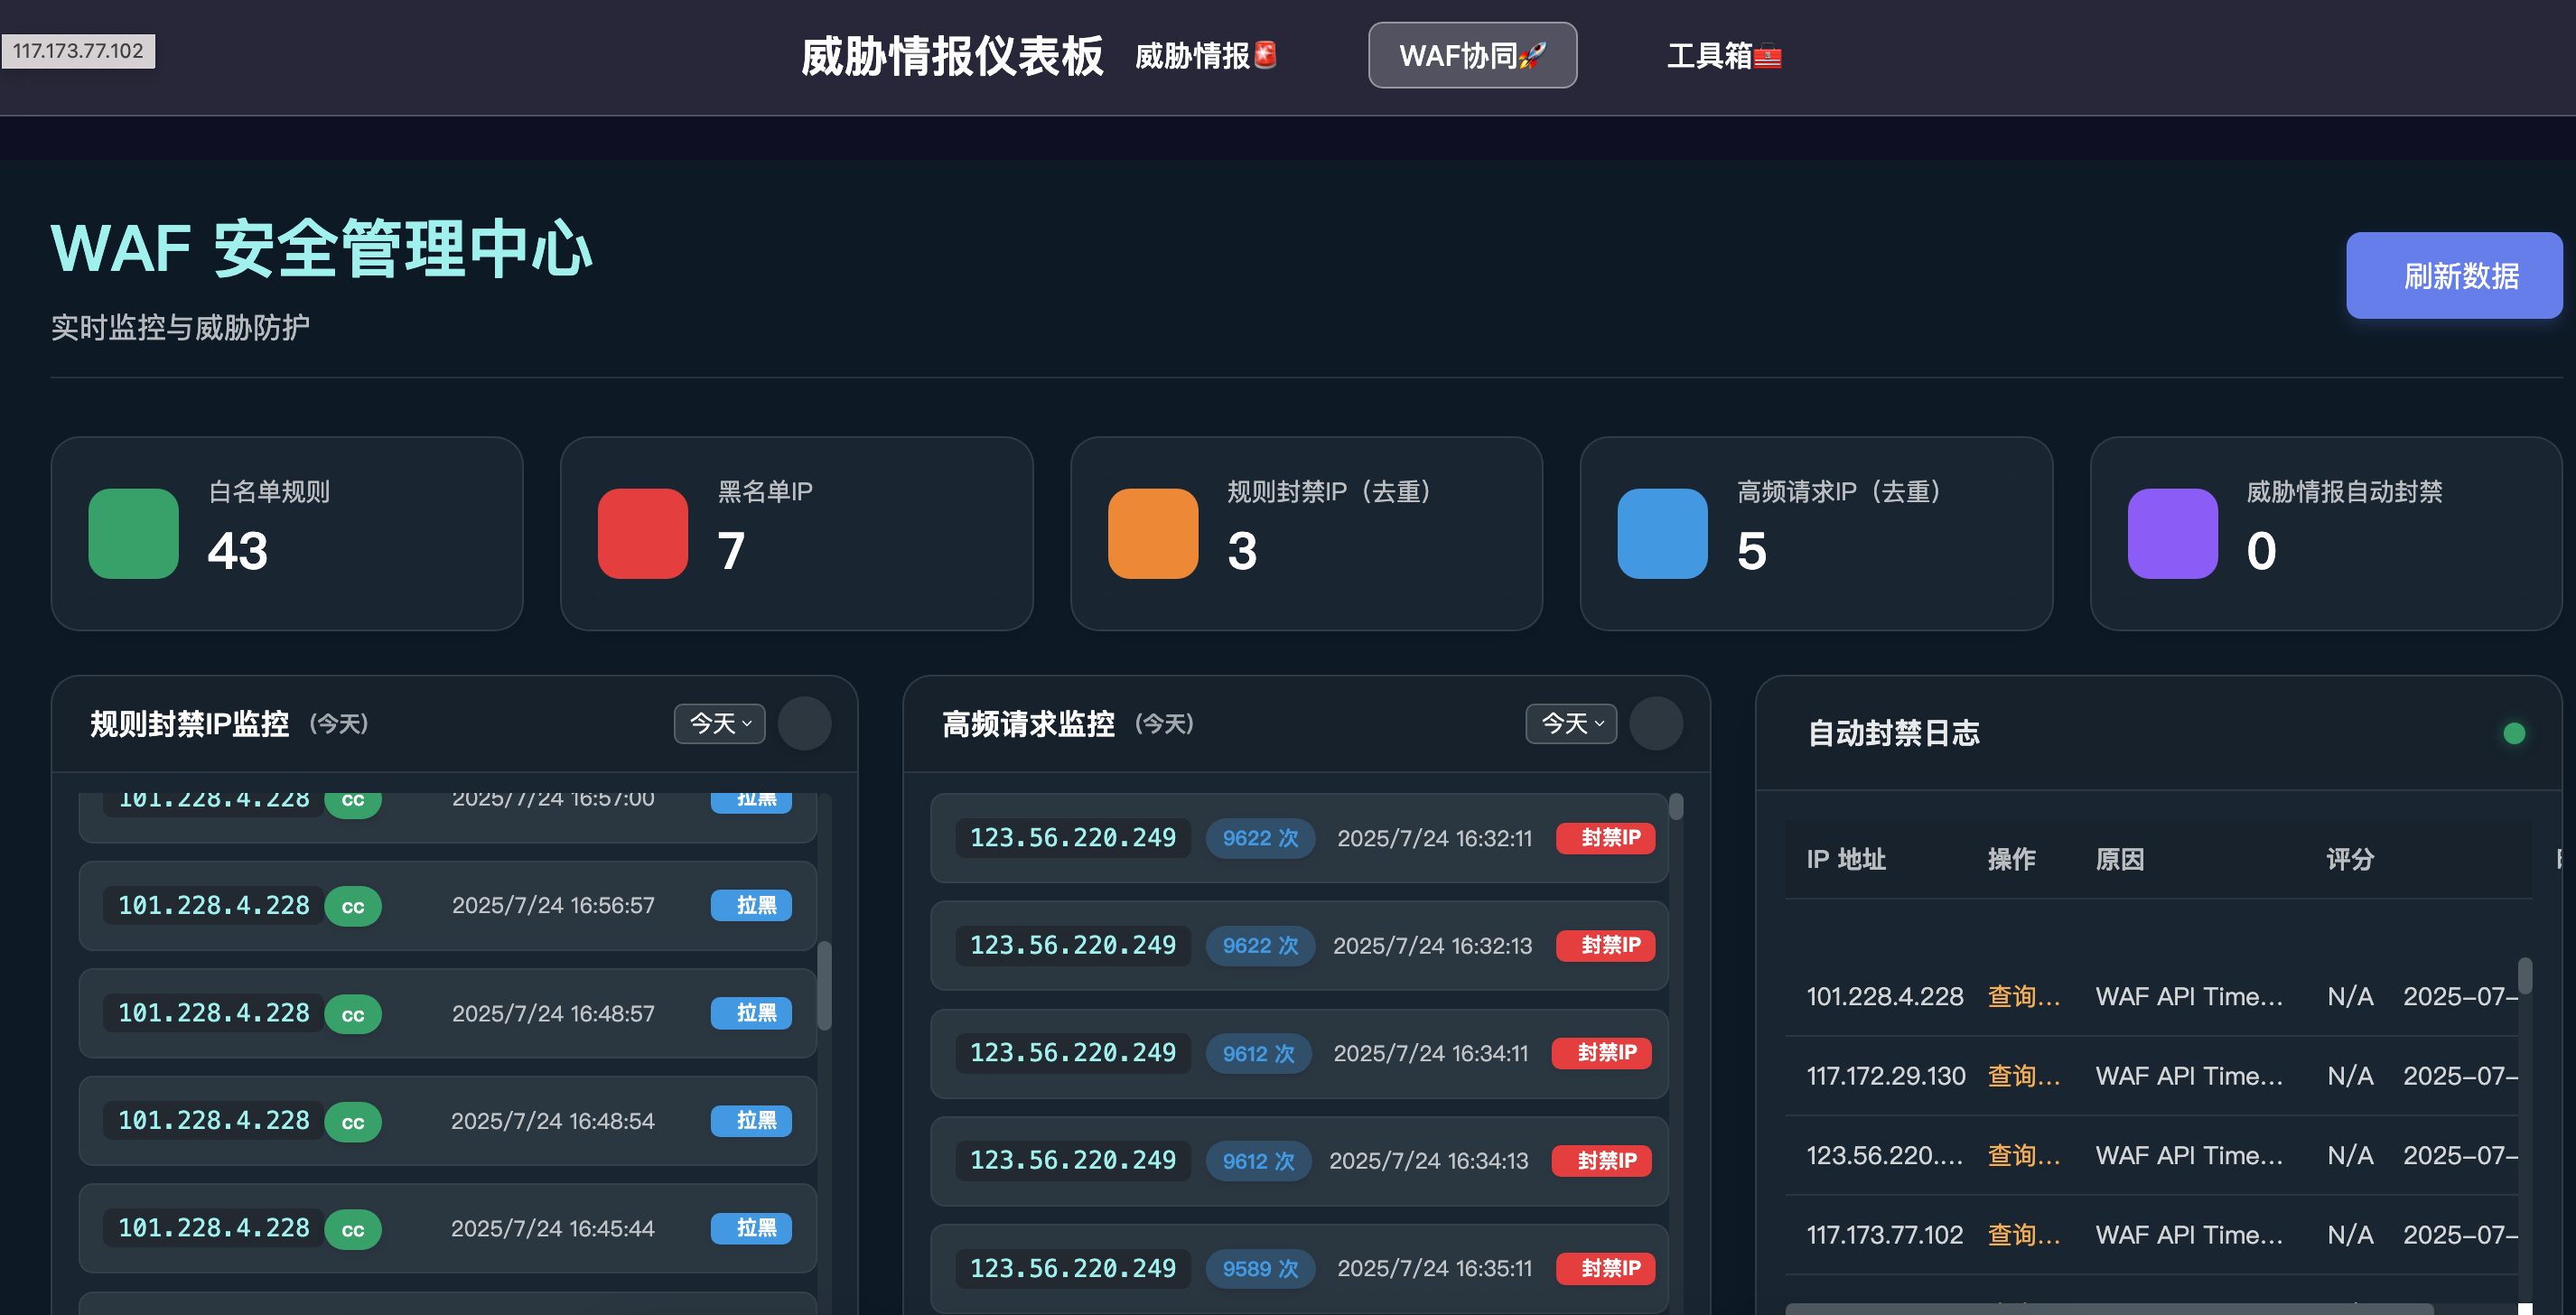Click the purple threat intel auto-block icon
This screenshot has height=1315, width=2576.
2171,533
